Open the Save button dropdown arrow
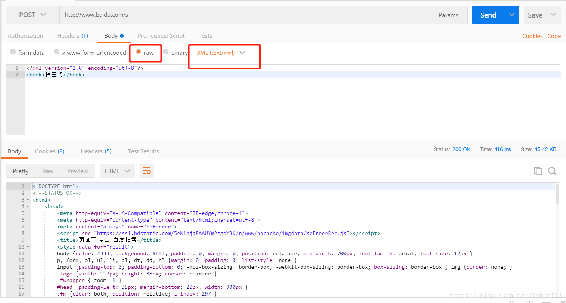Image resolution: width=566 pixels, height=303 pixels. point(553,15)
